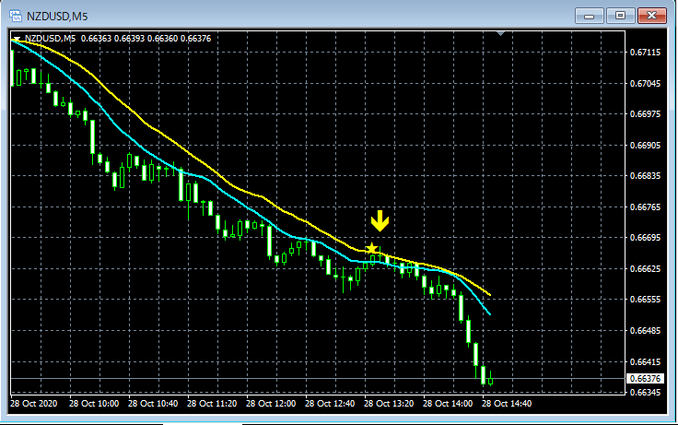Click the 28 Oct 10:40 time label
678x425 pixels.
click(153, 404)
